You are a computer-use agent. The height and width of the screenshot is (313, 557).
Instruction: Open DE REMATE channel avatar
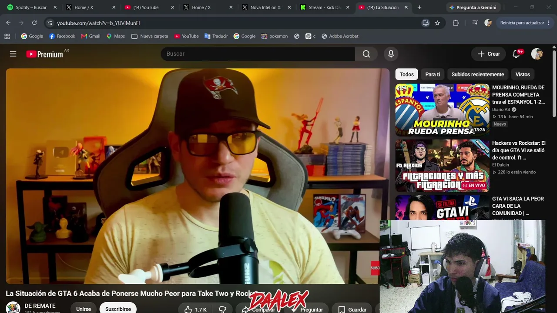click(13, 308)
